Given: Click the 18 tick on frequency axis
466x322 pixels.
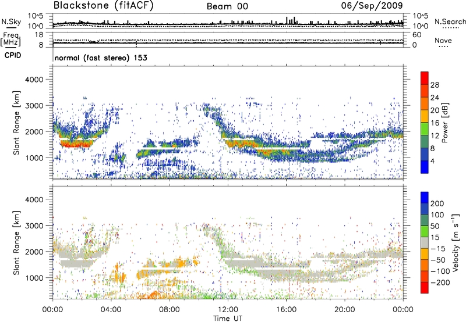Looking at the screenshot, I should (x=39, y=35).
